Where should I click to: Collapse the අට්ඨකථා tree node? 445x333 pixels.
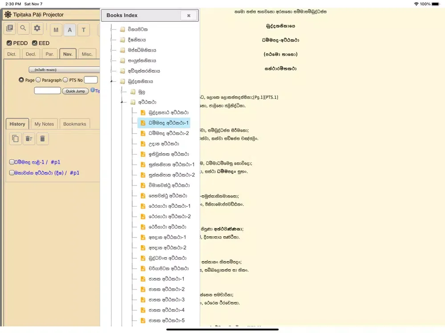tap(122, 102)
